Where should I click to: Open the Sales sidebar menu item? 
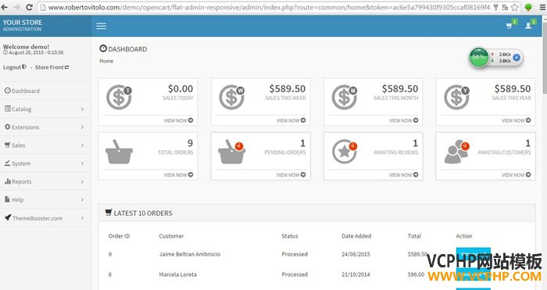45,145
